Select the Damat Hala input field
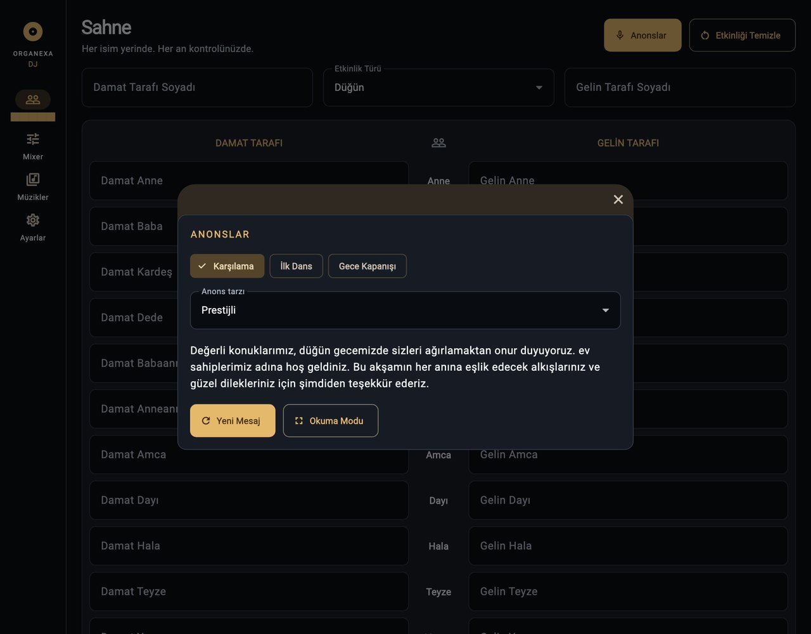This screenshot has width=811, height=634. [x=249, y=546]
